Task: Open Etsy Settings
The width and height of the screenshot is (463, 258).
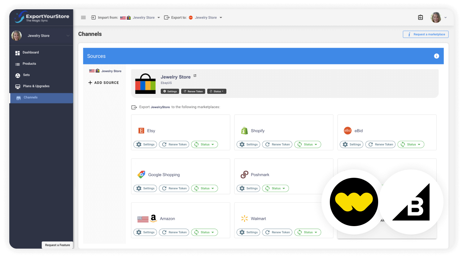Action: click(x=145, y=144)
